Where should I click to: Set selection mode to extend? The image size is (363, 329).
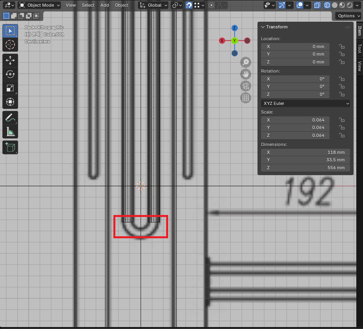[x=14, y=16]
